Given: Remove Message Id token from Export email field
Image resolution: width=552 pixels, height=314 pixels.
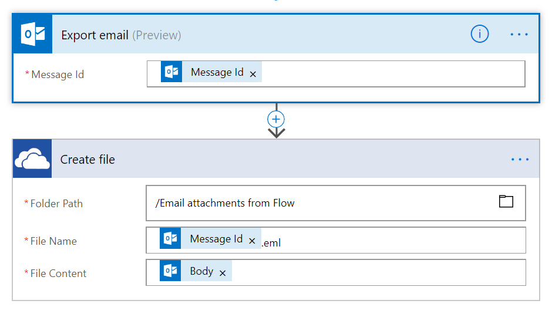Looking at the screenshot, I should coord(253,74).
